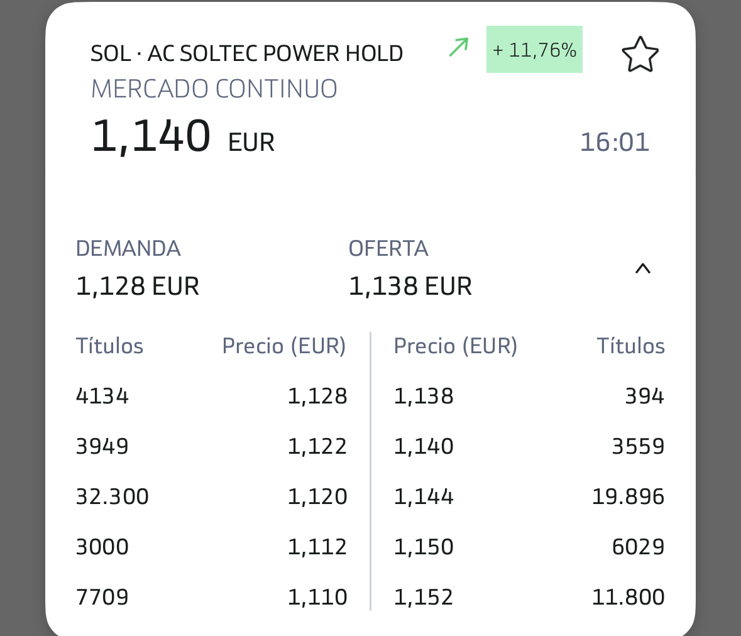The width and height of the screenshot is (741, 636).
Task: Click ask price 1,152
Action: [424, 596]
